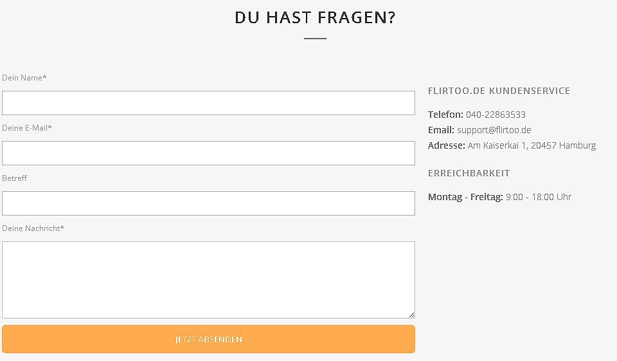Click the message textarea resize handle
This screenshot has width=617, height=361.
[411, 315]
